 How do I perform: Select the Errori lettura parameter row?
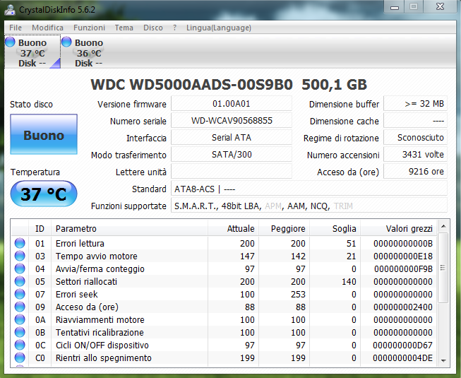(224, 243)
